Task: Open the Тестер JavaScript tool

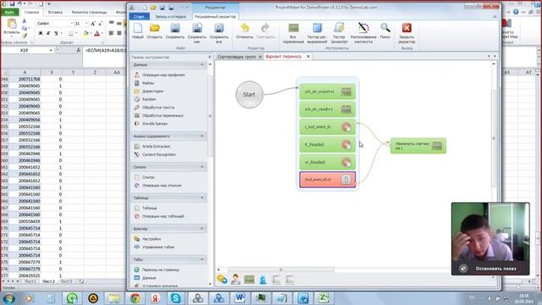Action: [339, 33]
